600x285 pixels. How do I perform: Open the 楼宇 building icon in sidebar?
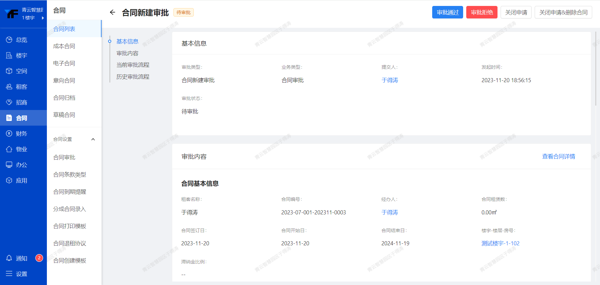pos(9,55)
